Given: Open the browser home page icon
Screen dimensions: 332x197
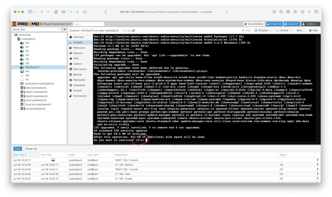Looking at the screenshot, I should click(56, 12).
